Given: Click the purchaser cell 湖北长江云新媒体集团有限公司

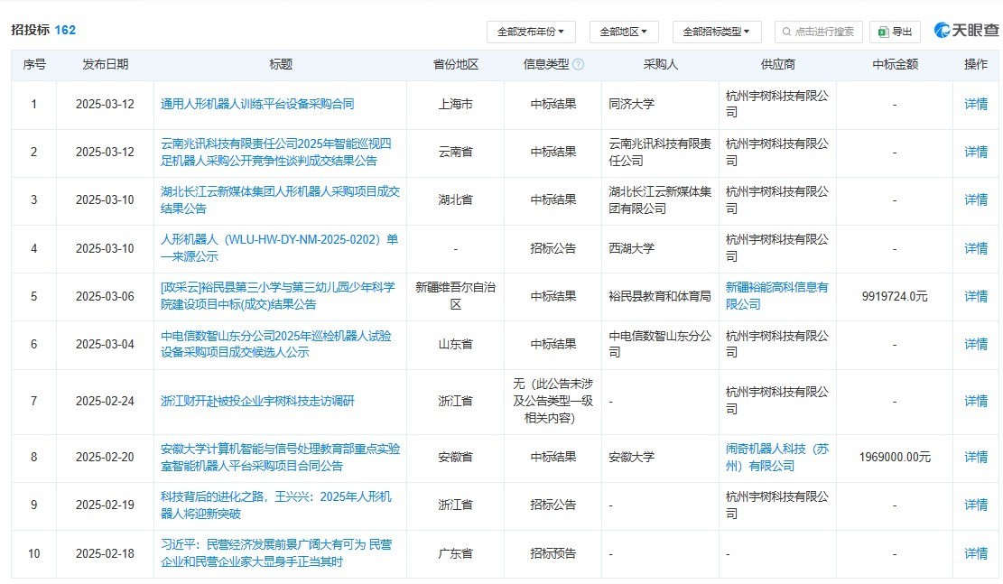Looking at the screenshot, I should 660,200.
